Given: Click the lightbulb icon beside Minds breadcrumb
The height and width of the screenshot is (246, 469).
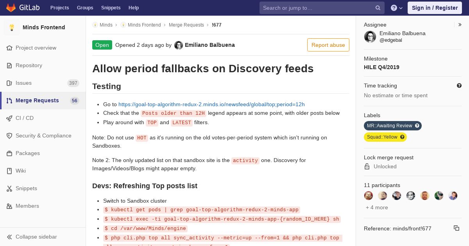Looking at the screenshot, I should pos(95,25).
